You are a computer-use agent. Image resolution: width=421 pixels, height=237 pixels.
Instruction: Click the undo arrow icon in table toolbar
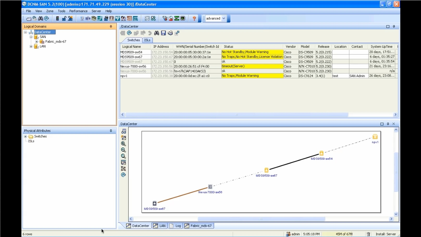pos(150,33)
